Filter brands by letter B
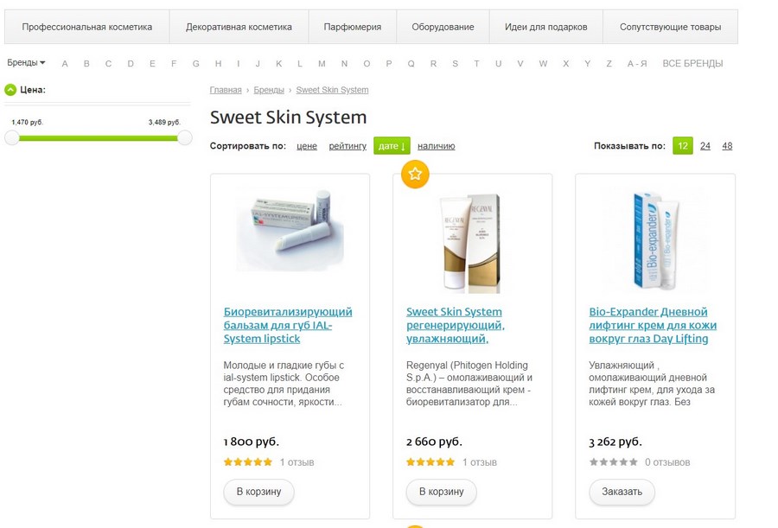The image size is (778, 528). click(86, 64)
